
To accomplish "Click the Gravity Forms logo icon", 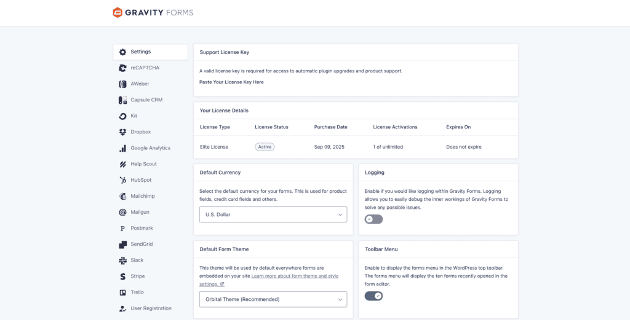I will tap(118, 13).
